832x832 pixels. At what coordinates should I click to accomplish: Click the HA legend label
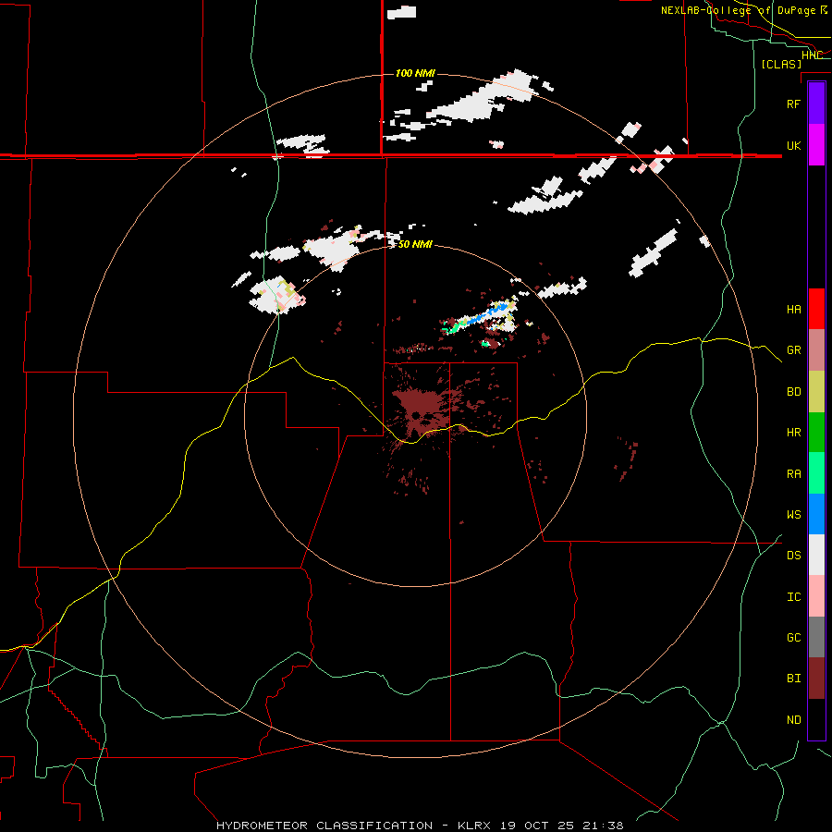pyautogui.click(x=793, y=310)
